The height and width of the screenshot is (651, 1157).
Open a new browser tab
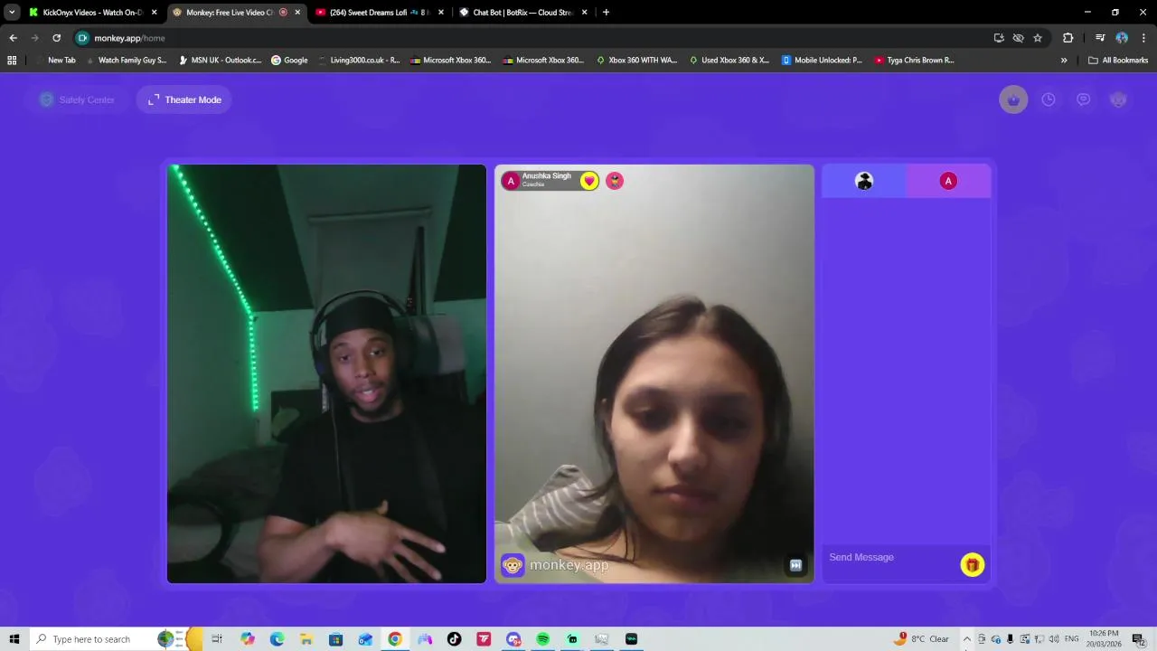click(x=606, y=13)
